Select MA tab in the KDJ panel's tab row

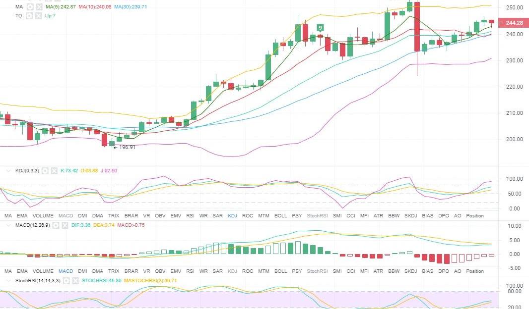point(8,216)
